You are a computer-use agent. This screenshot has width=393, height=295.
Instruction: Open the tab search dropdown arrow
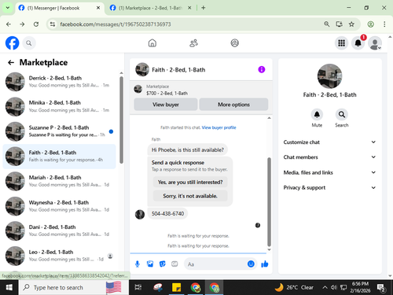pos(8,8)
